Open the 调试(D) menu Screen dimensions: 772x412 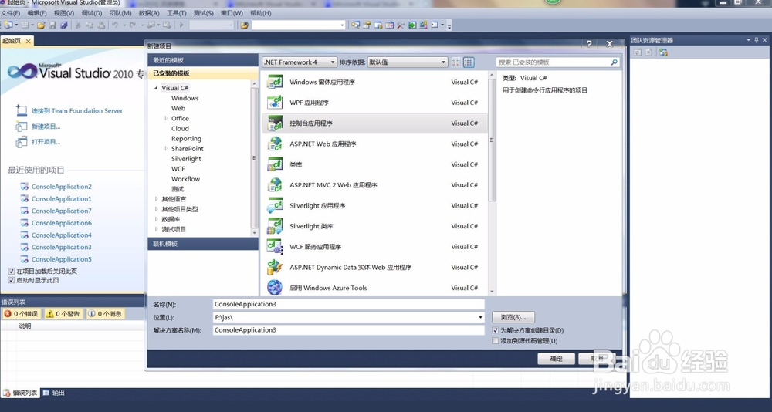coord(92,13)
